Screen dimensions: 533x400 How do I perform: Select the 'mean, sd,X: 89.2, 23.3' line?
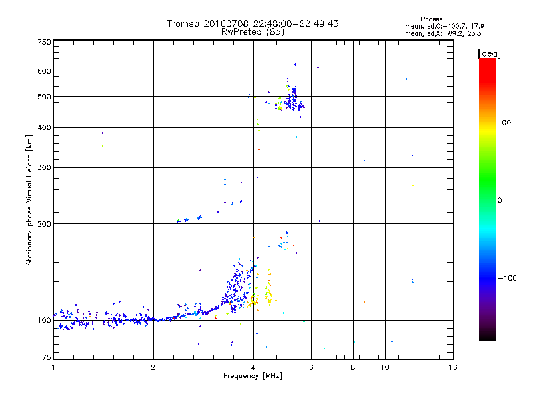coord(443,33)
